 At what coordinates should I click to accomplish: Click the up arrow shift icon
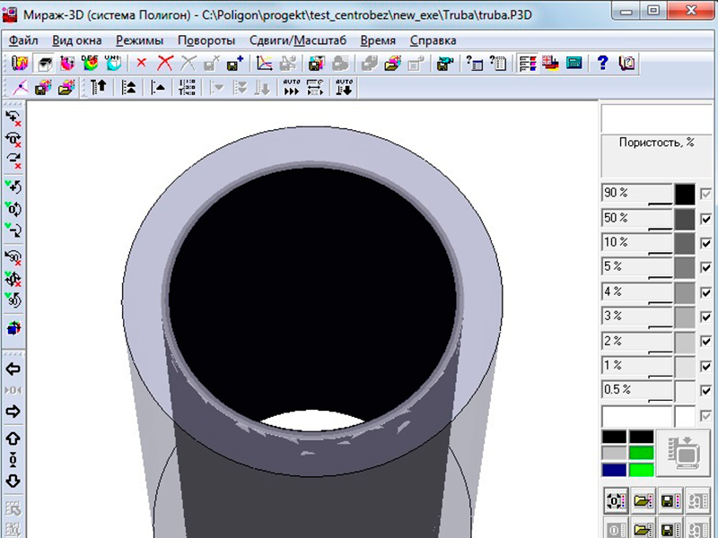[13, 439]
